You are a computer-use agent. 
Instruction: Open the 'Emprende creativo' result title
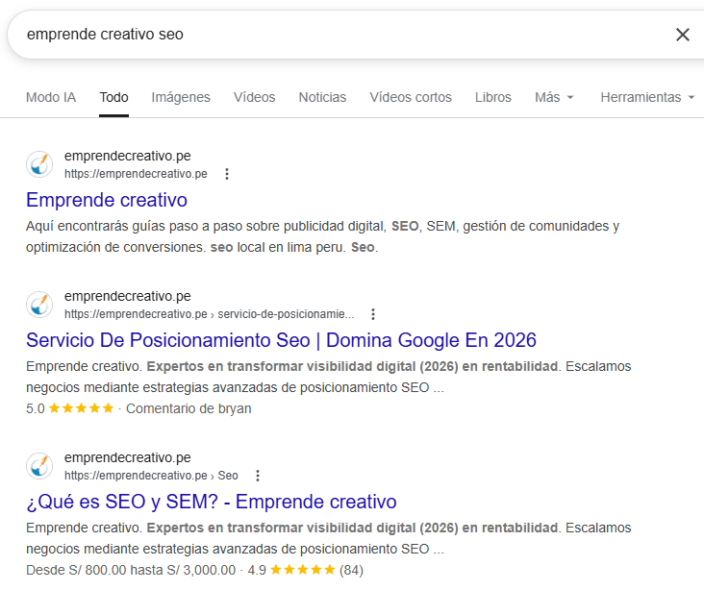pyautogui.click(x=107, y=200)
